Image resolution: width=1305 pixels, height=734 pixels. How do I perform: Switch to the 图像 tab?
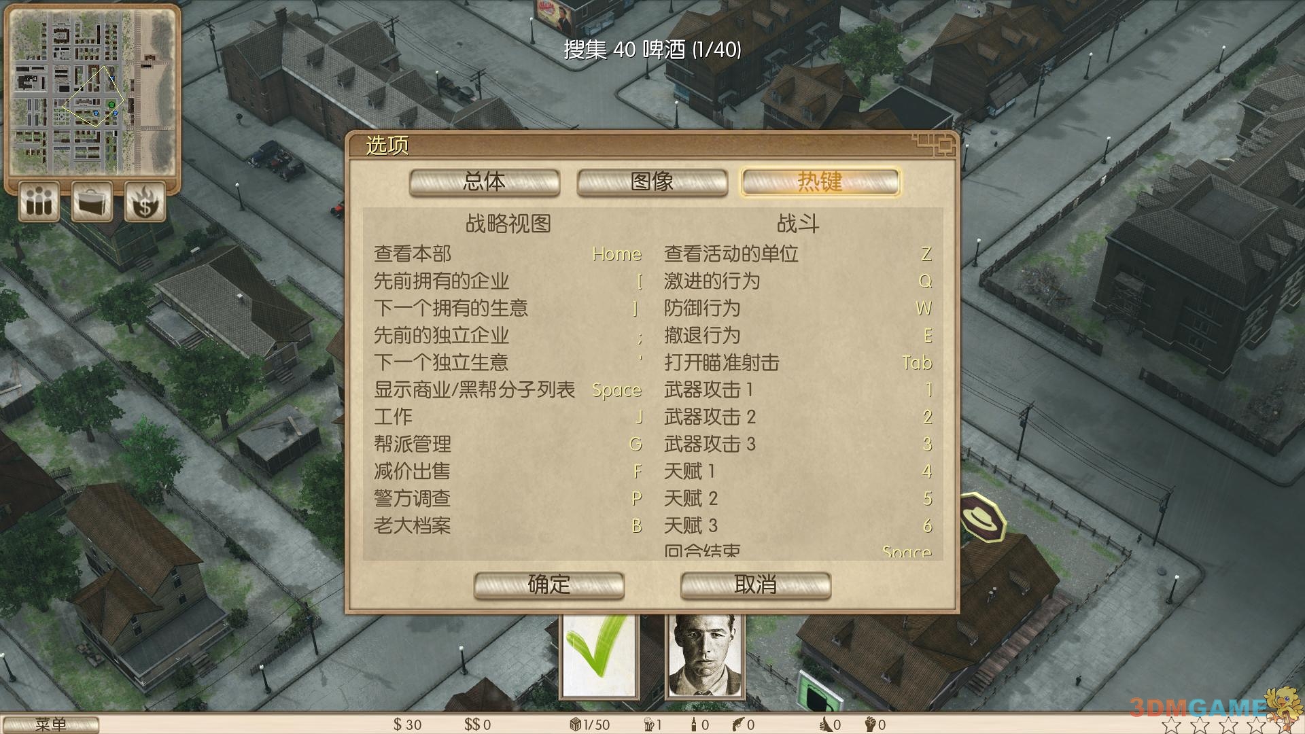click(652, 182)
